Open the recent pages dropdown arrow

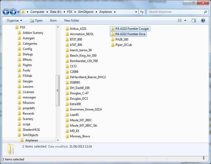18,12
